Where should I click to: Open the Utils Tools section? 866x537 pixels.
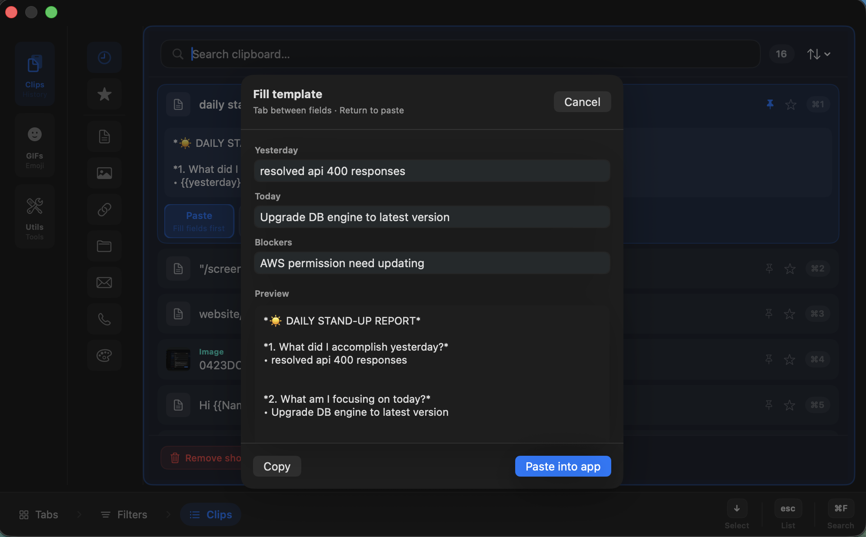point(35,216)
